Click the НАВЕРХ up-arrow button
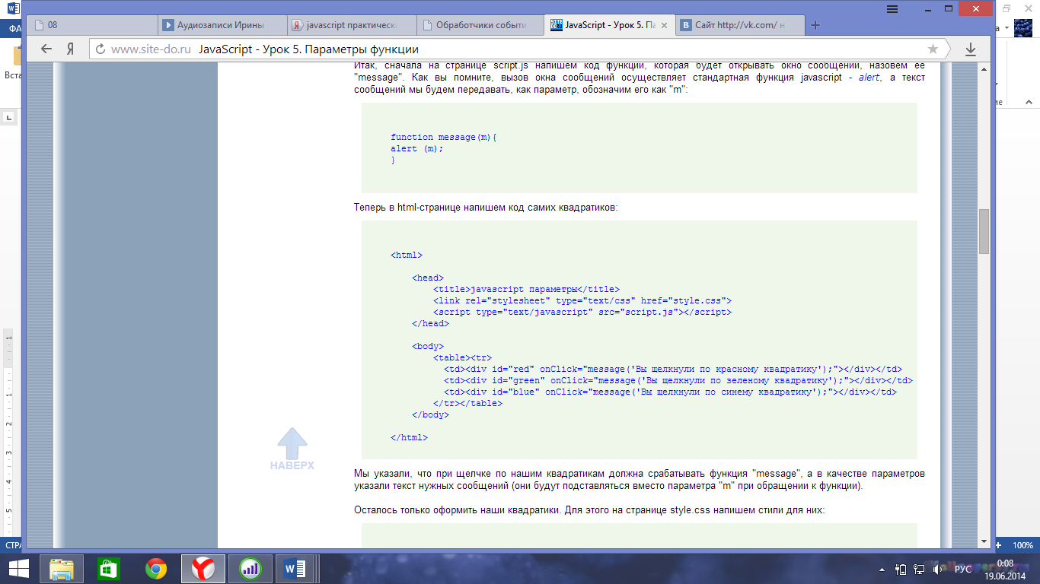Viewport: 1040px width, 584px height. pos(292,449)
